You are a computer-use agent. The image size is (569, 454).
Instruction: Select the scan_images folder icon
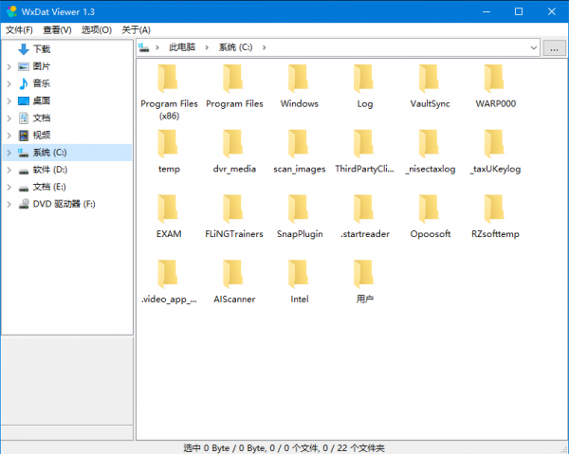click(x=299, y=144)
